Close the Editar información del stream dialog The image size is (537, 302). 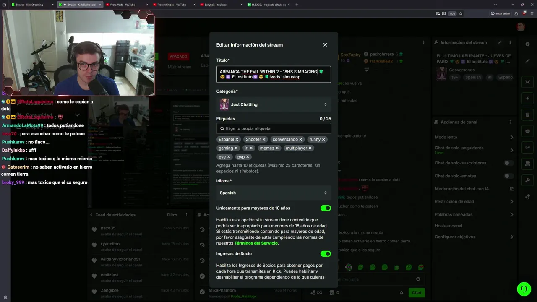click(x=325, y=45)
